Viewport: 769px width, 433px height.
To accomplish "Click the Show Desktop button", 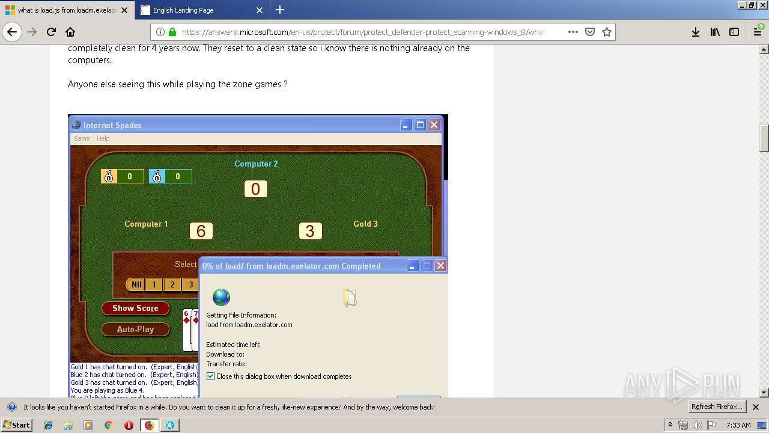I will [x=762, y=425].
